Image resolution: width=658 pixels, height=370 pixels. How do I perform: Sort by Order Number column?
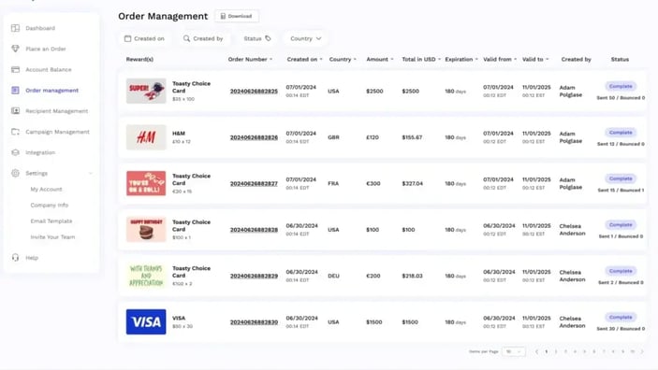coord(250,59)
